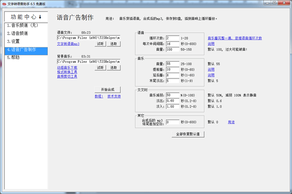This screenshot has width=292, height=194.
Task: Click the 语音文件 duration 00:23
Action: pos(86,33)
